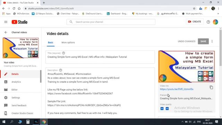Open the youtu.be video link

click(x=177, y=89)
